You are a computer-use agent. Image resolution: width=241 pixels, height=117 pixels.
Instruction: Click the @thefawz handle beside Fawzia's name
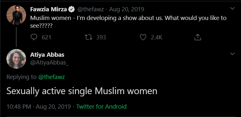pyautogui.click(x=91, y=10)
